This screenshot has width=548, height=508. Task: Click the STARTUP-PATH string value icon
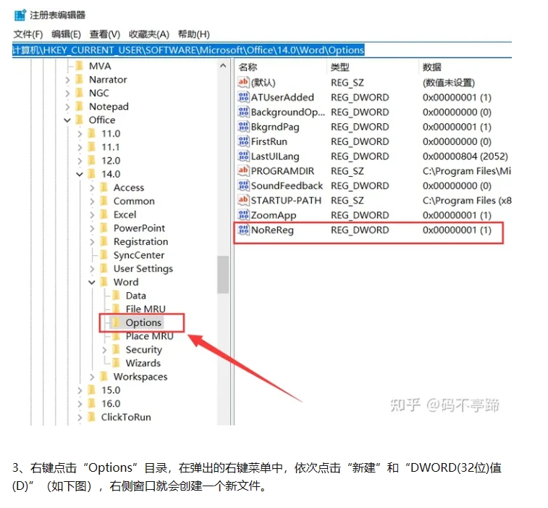pos(244,201)
